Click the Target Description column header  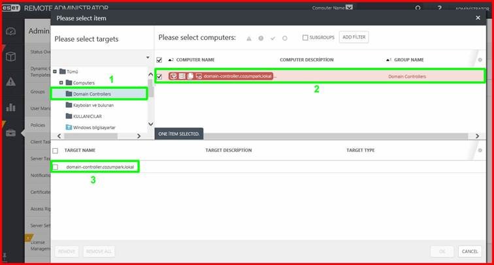(x=229, y=150)
